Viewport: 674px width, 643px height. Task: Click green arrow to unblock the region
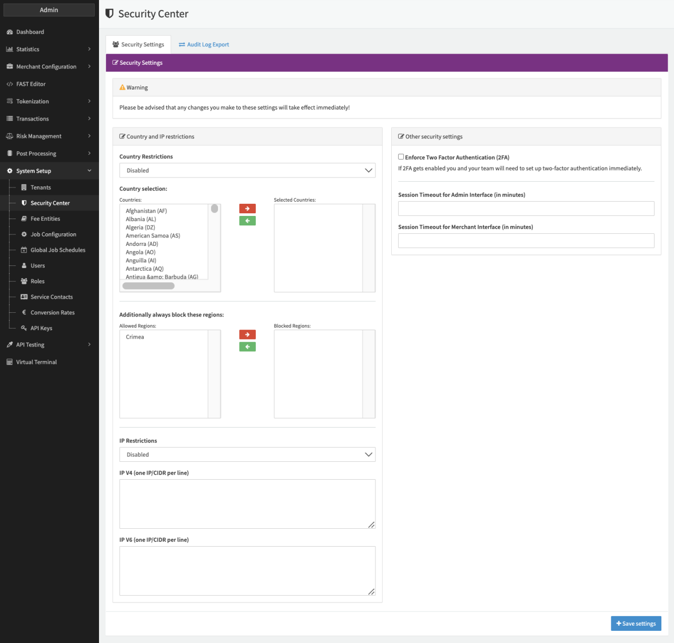tap(247, 347)
